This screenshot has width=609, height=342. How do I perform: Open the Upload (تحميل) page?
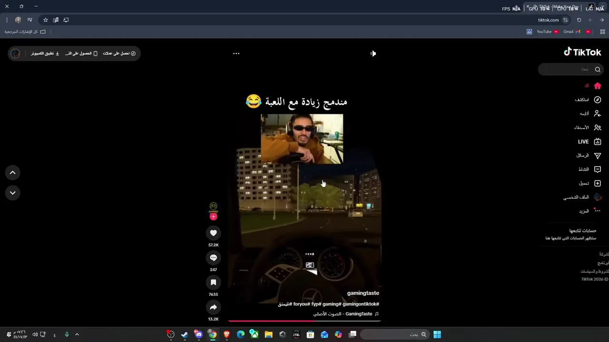(590, 183)
